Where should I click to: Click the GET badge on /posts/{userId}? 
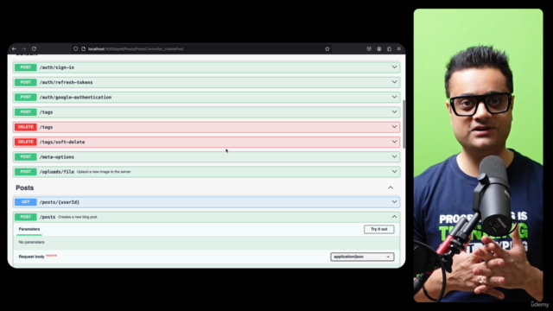coord(25,202)
